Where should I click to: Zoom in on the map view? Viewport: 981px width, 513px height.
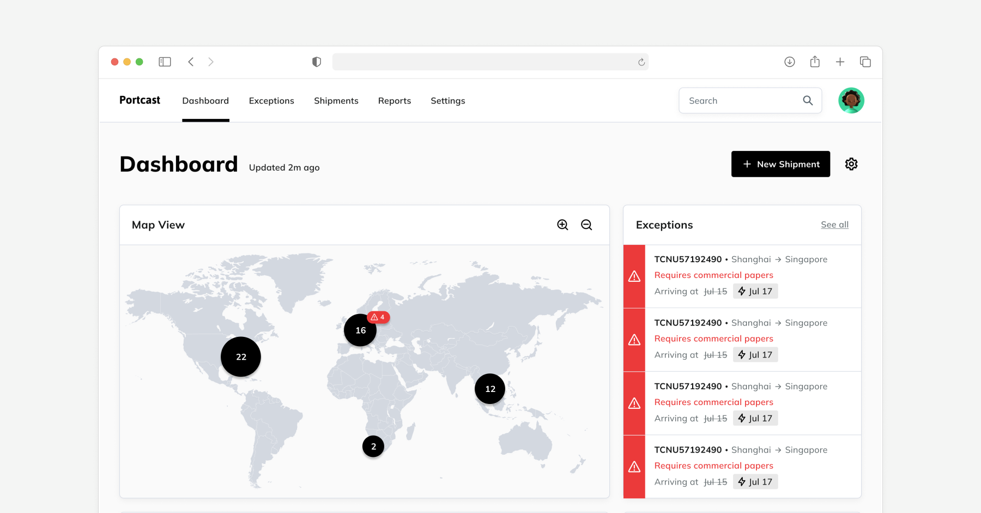tap(562, 225)
